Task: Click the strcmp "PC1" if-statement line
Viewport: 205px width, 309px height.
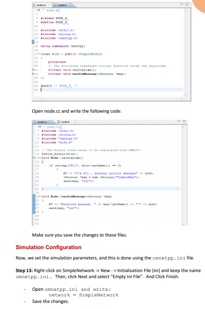Action: [85, 165]
